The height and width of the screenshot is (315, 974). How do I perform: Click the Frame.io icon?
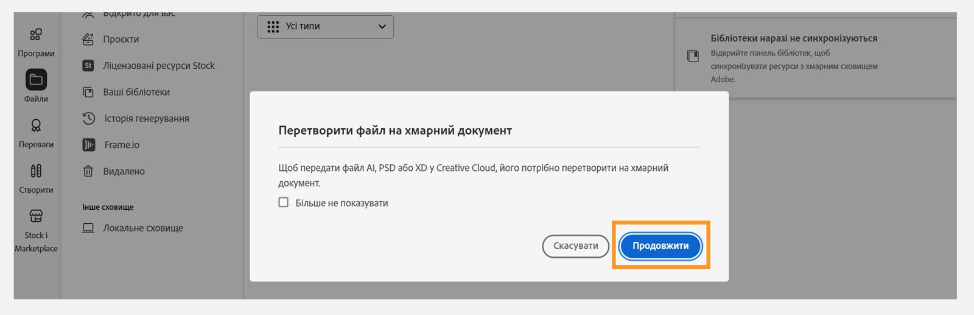(x=88, y=145)
